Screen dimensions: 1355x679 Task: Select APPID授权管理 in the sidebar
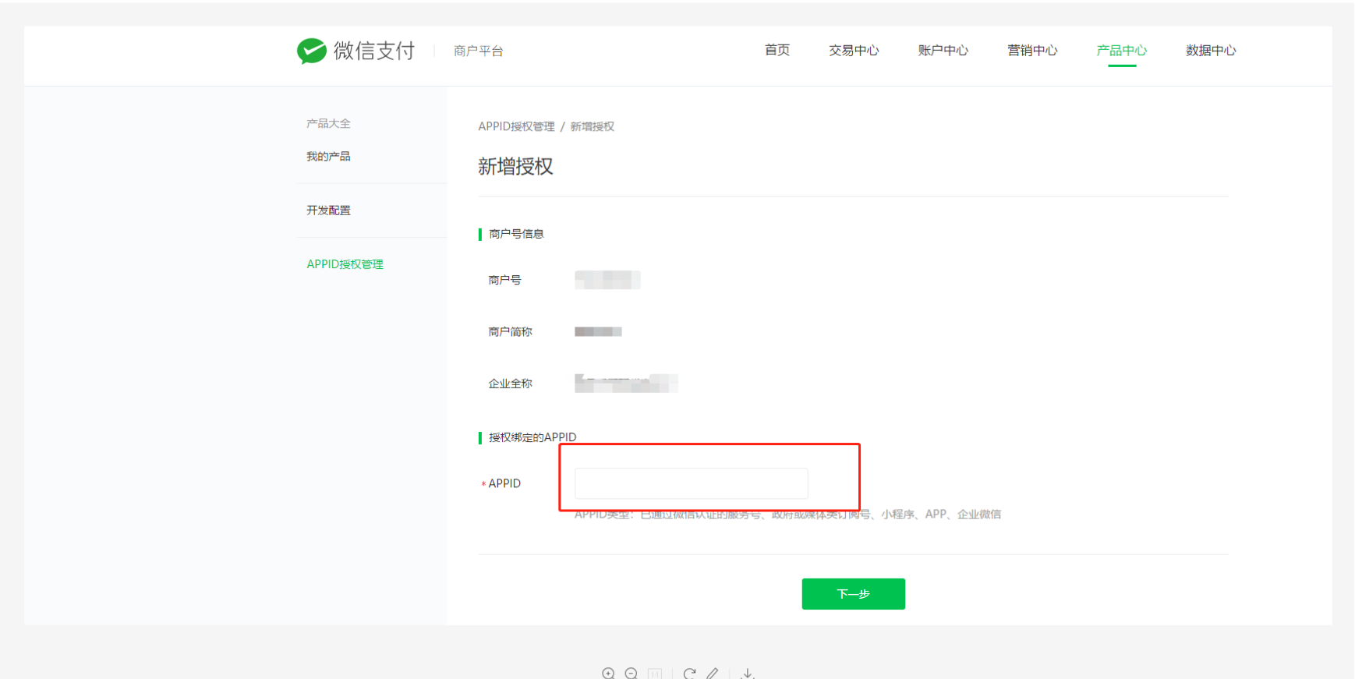click(x=345, y=264)
